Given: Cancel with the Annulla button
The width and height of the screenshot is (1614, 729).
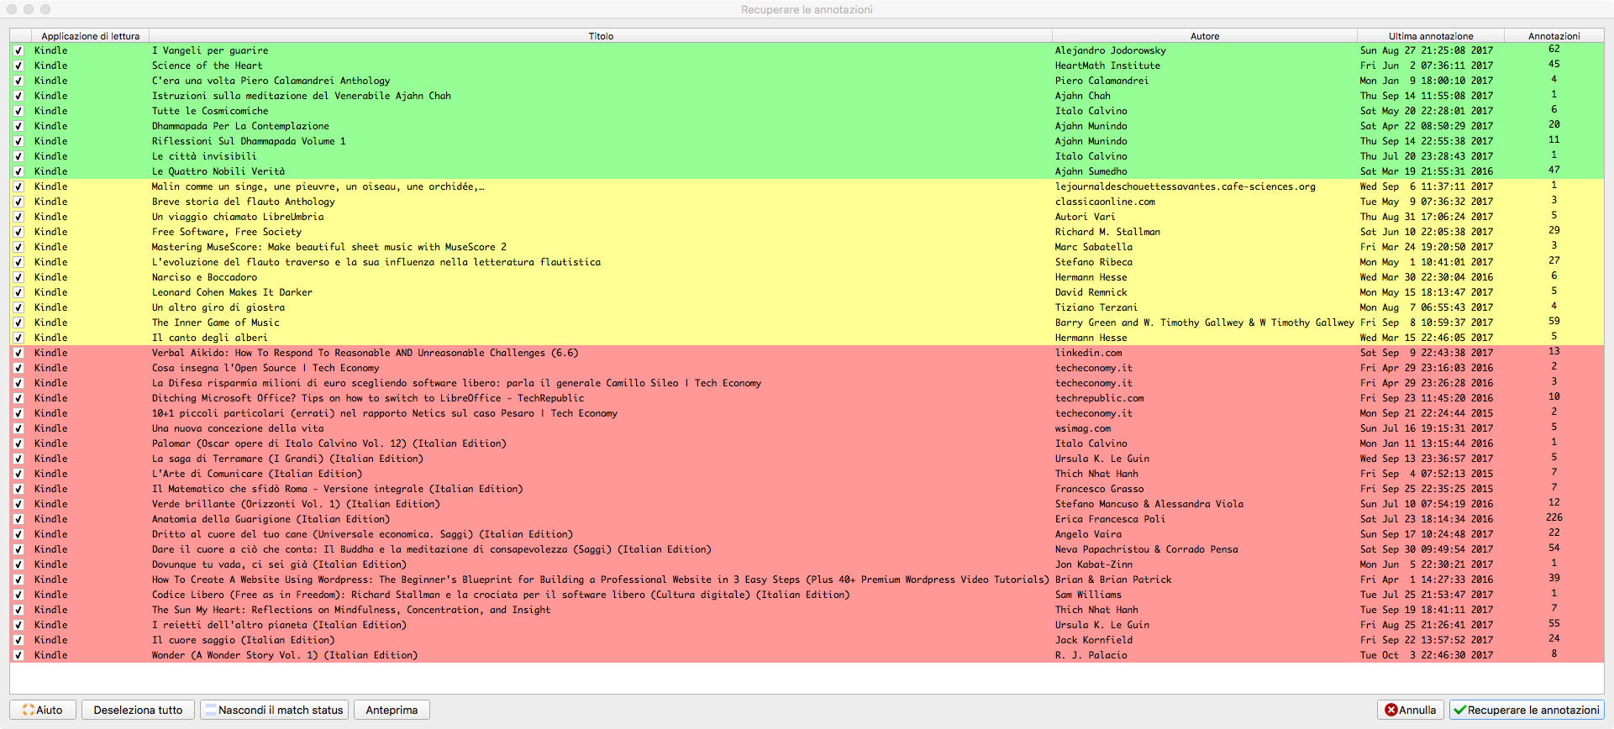Looking at the screenshot, I should pos(1411,710).
